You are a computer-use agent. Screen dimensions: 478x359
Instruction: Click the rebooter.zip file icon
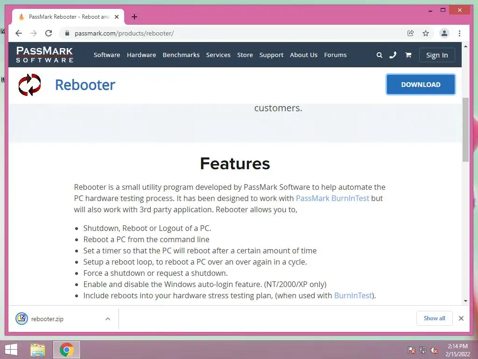(x=21, y=319)
